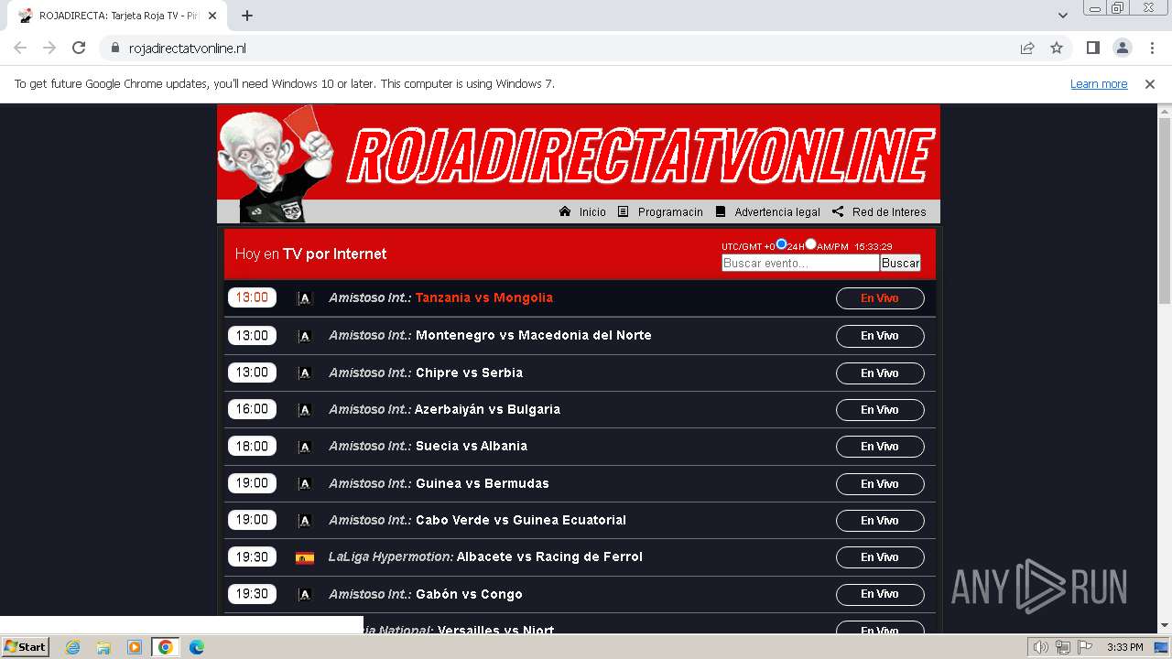Open the Guinea vs Bermudas match link
The height and width of the screenshot is (659, 1172).
[x=483, y=483]
